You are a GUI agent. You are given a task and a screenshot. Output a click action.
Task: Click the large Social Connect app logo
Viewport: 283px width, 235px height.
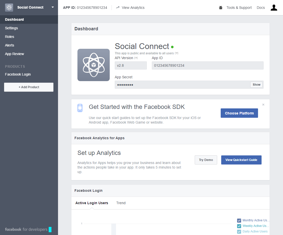click(94, 65)
